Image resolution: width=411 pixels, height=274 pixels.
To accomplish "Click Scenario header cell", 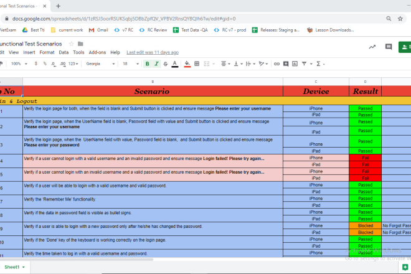I will pyautogui.click(x=153, y=92).
